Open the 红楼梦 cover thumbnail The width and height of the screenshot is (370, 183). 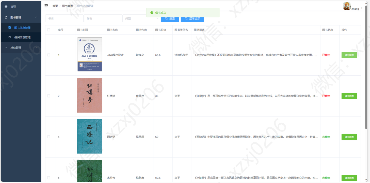click(90, 95)
